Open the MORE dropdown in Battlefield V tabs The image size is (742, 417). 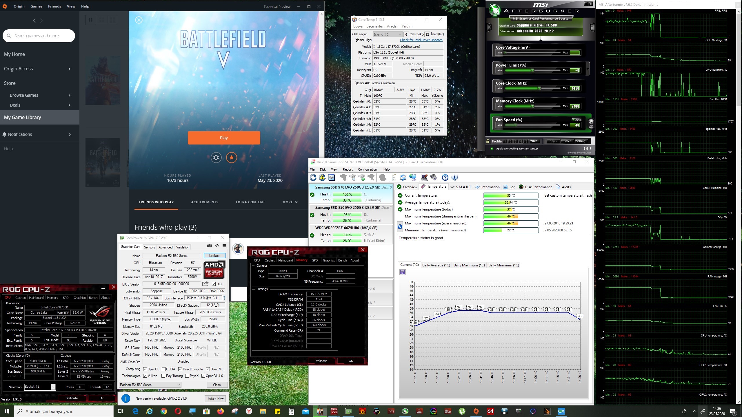coord(290,202)
